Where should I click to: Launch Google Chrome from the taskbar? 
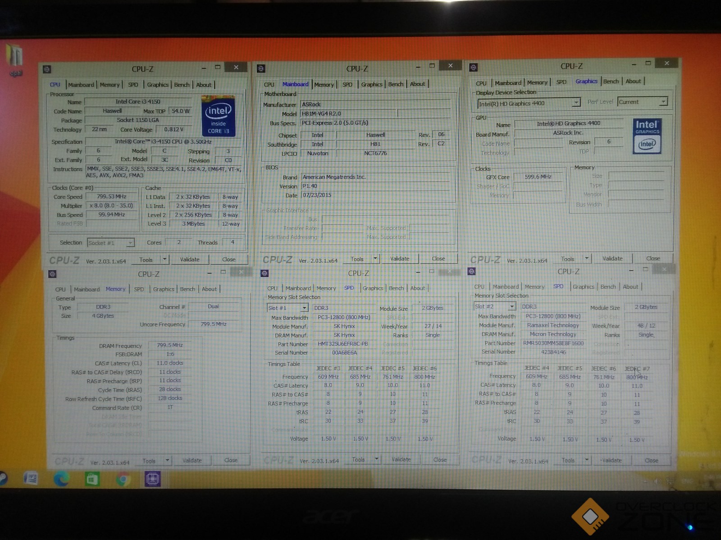(x=123, y=479)
